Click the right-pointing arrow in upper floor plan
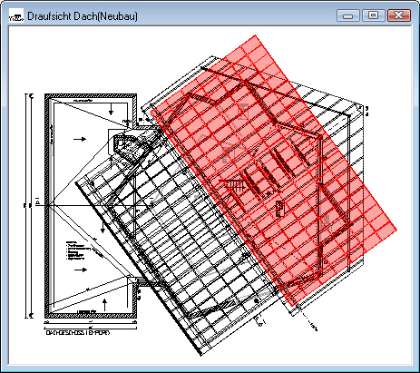 [x=80, y=139]
